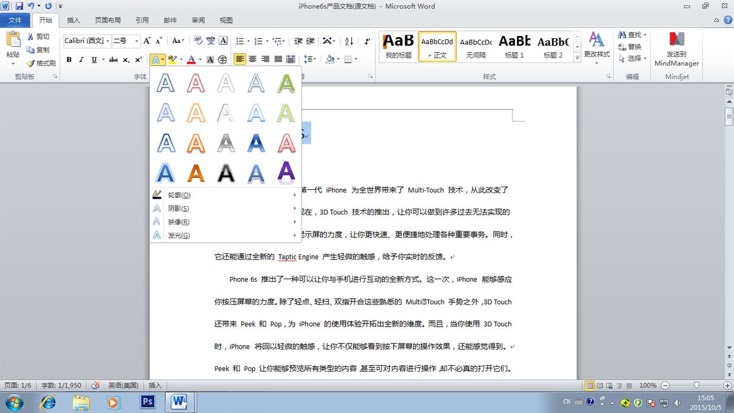Align text right

pos(265,60)
